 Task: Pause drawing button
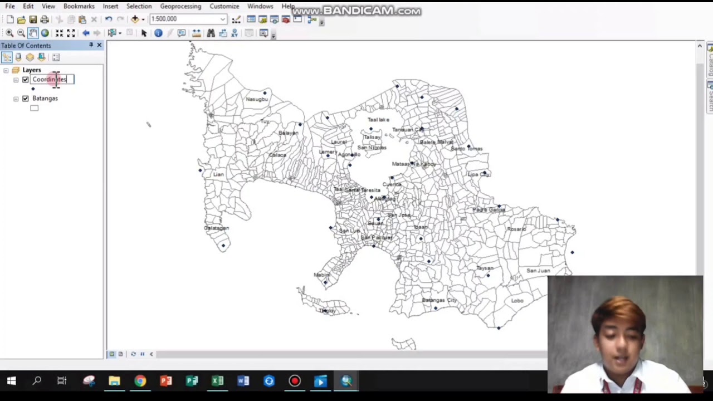(x=142, y=354)
